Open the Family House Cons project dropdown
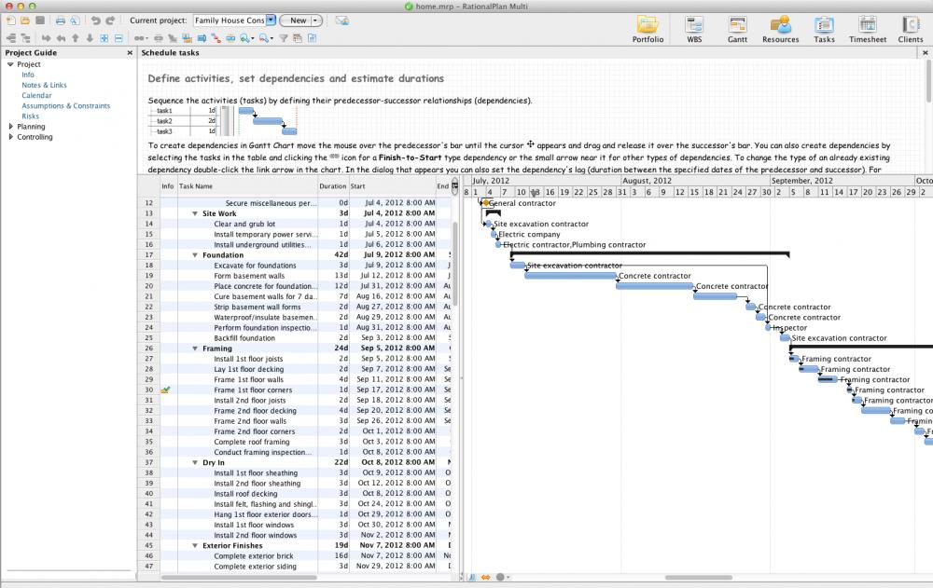The width and height of the screenshot is (933, 588). pos(270,20)
